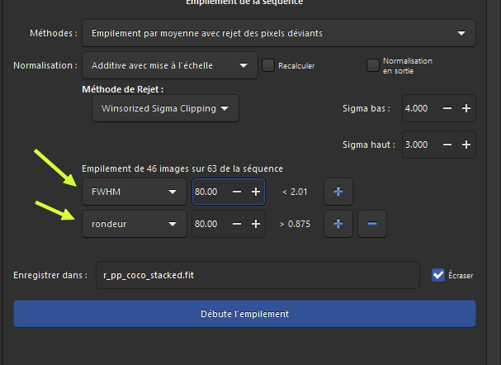Viewport: 501px width, 365px height.
Task: Remove the rondeur filter row
Action: click(x=372, y=224)
